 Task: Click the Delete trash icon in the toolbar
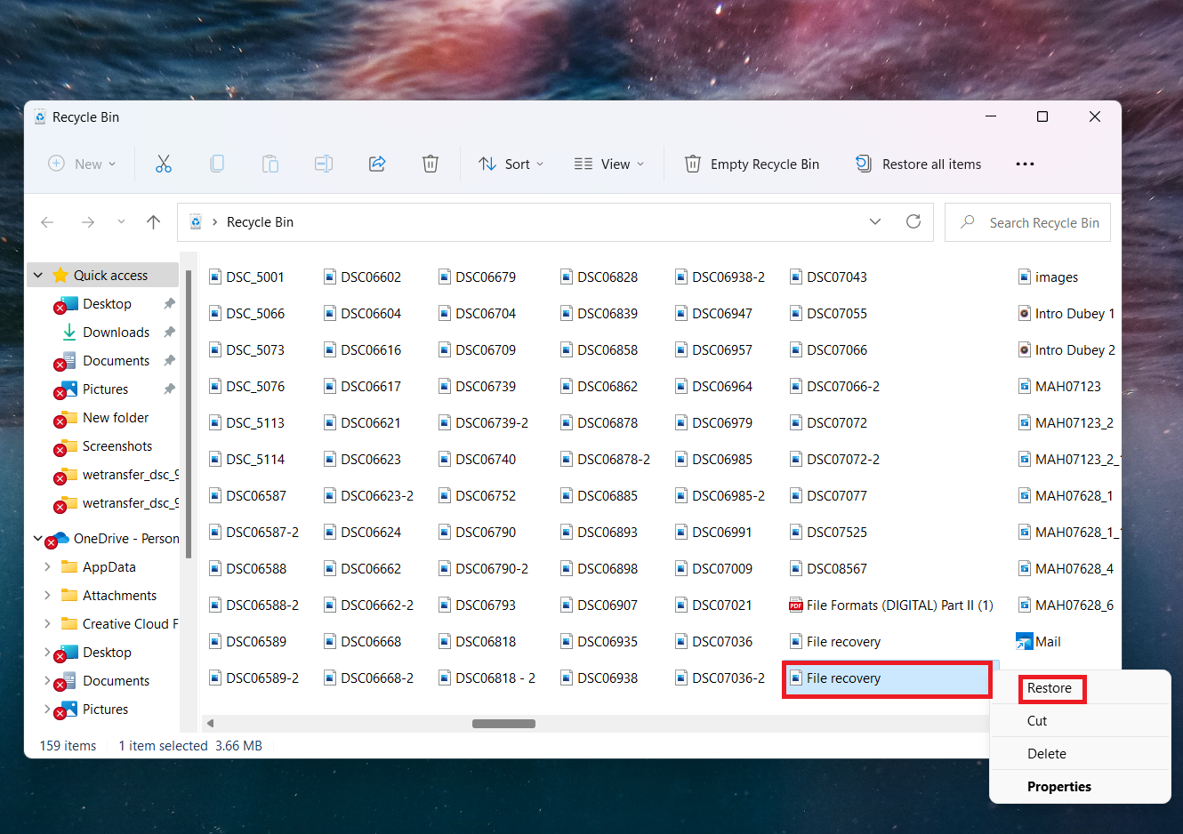click(x=431, y=164)
